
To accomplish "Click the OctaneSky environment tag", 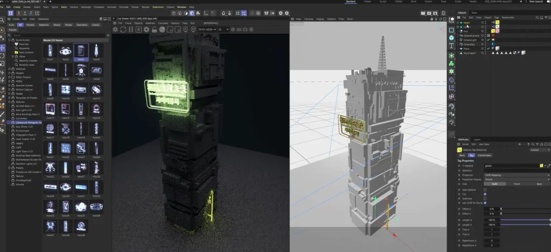I will tap(493, 44).
